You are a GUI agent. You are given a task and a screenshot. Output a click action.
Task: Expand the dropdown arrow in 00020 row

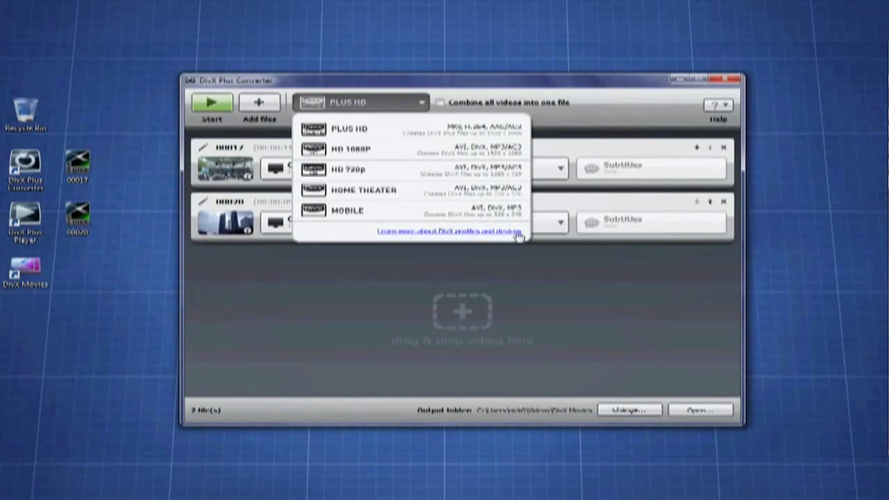click(560, 223)
